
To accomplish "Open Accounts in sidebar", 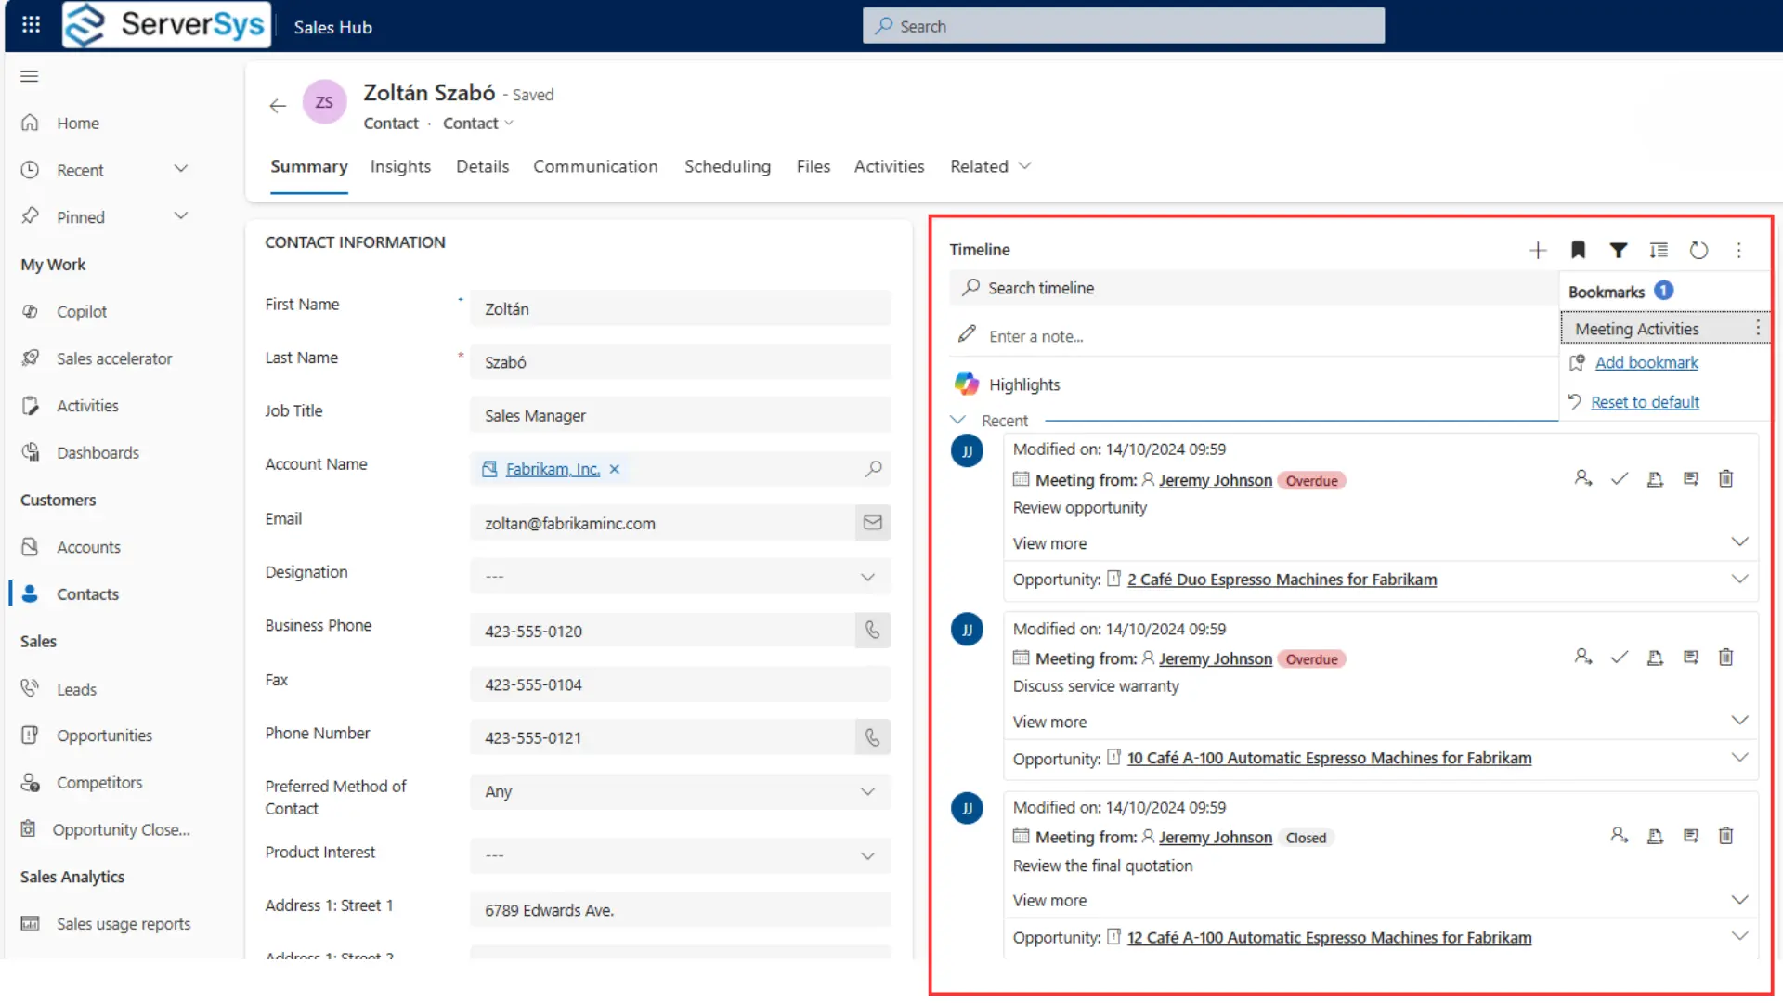I will (88, 547).
